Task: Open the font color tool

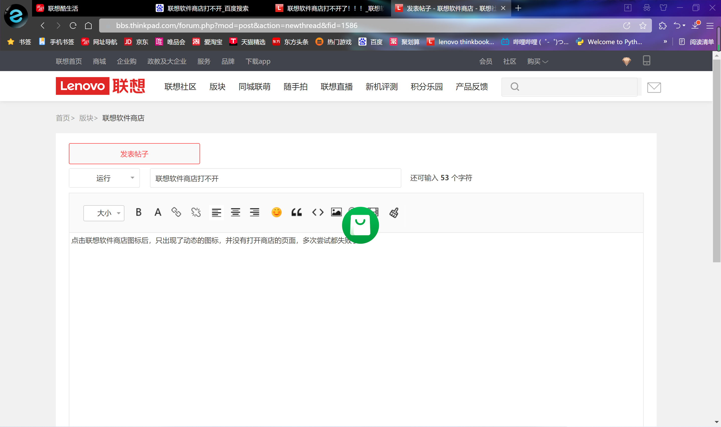Action: tap(158, 212)
